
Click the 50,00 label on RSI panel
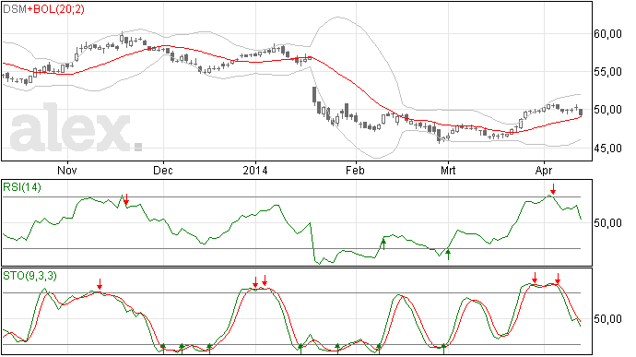[x=607, y=223]
